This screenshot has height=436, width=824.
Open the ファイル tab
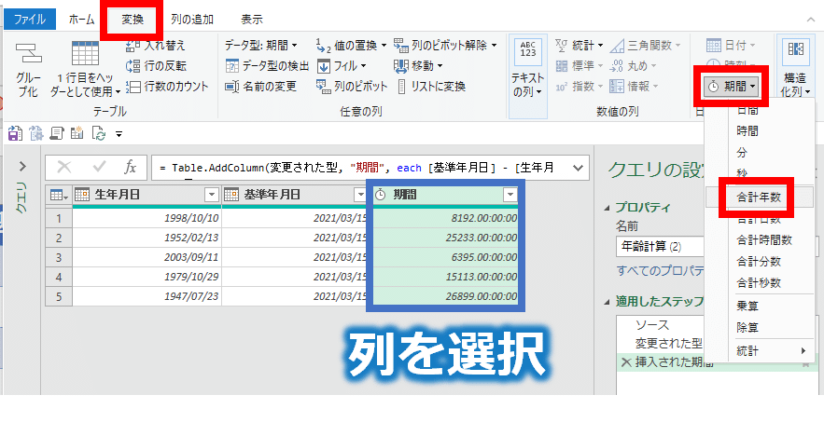(x=30, y=20)
